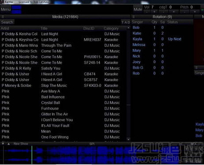204x165 pixels.
Task: Click the Qty column header in Rotation
Action: pos(154,22)
